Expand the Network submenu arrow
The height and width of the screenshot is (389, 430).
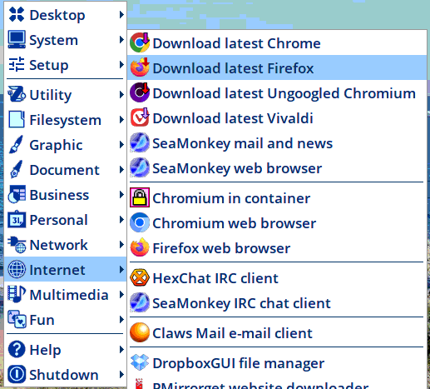pyautogui.click(x=121, y=244)
